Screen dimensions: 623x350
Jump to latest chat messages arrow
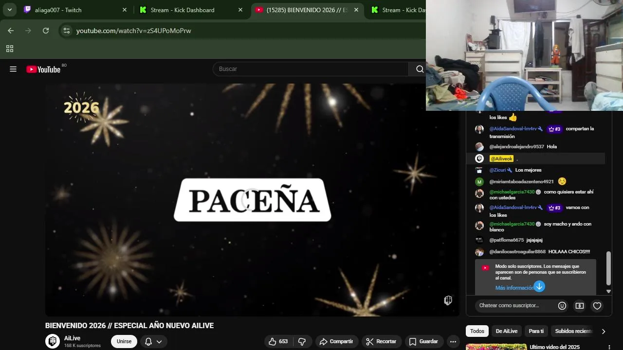pos(539,286)
